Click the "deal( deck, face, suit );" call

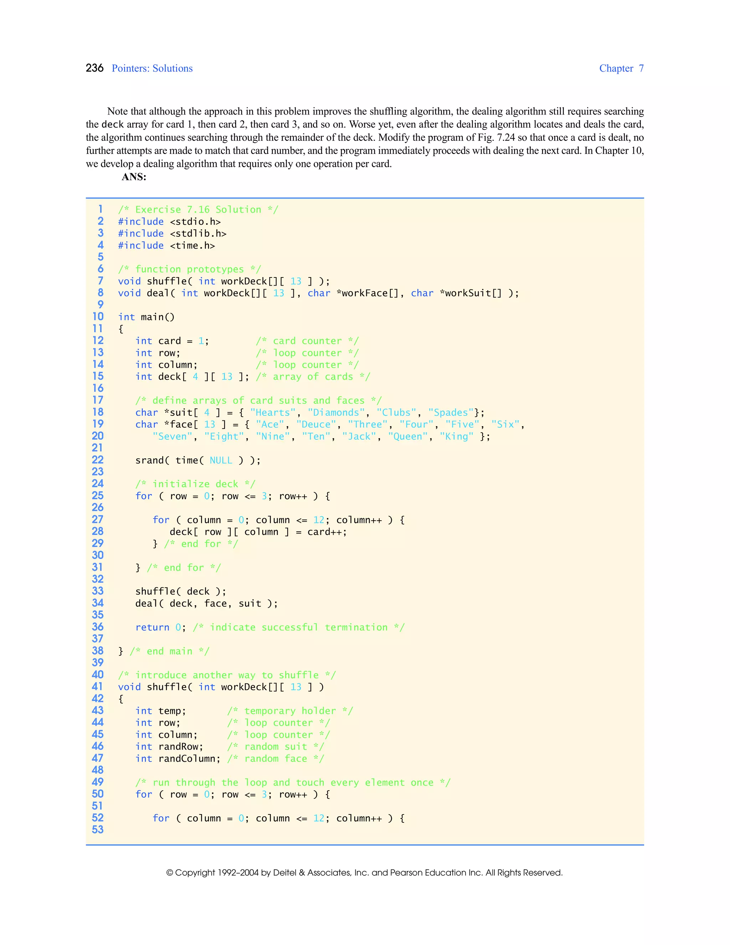click(206, 604)
